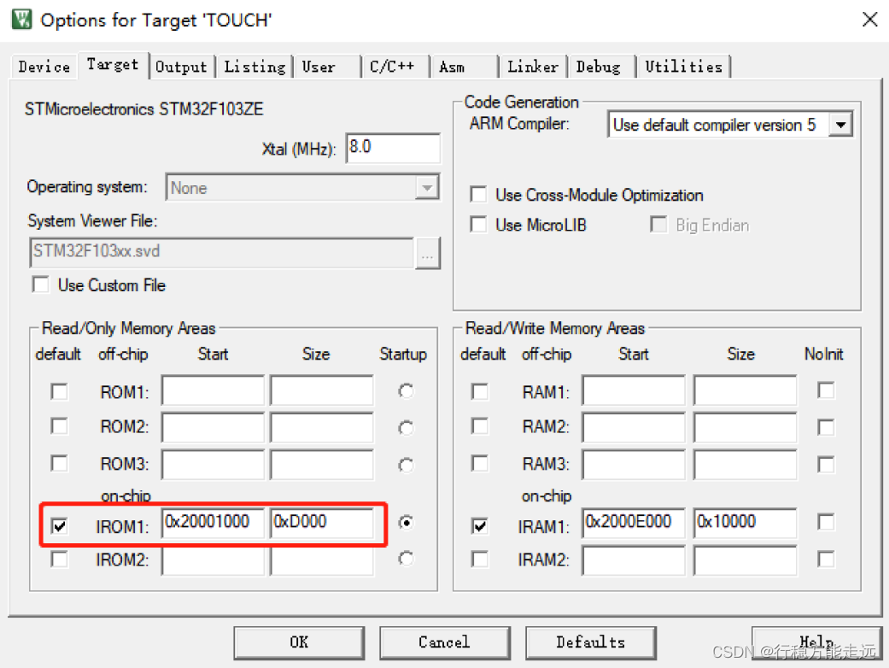Select ROM1 Startup radio button
The image size is (889, 668).
click(x=406, y=390)
